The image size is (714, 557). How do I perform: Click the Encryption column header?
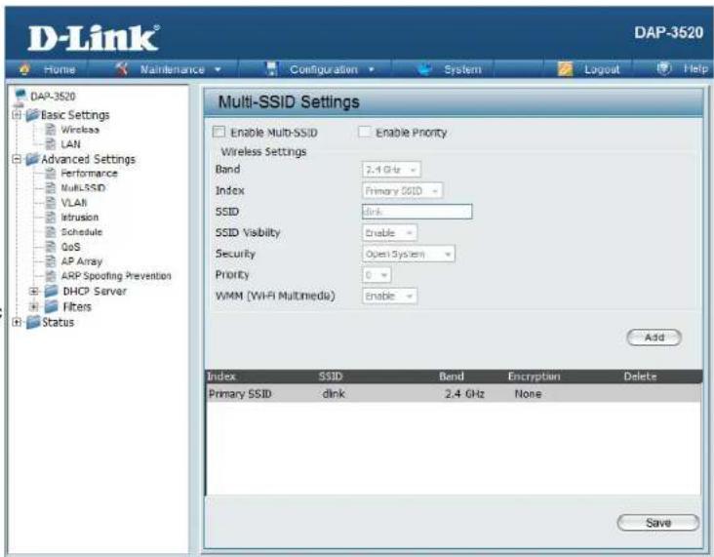click(x=535, y=377)
